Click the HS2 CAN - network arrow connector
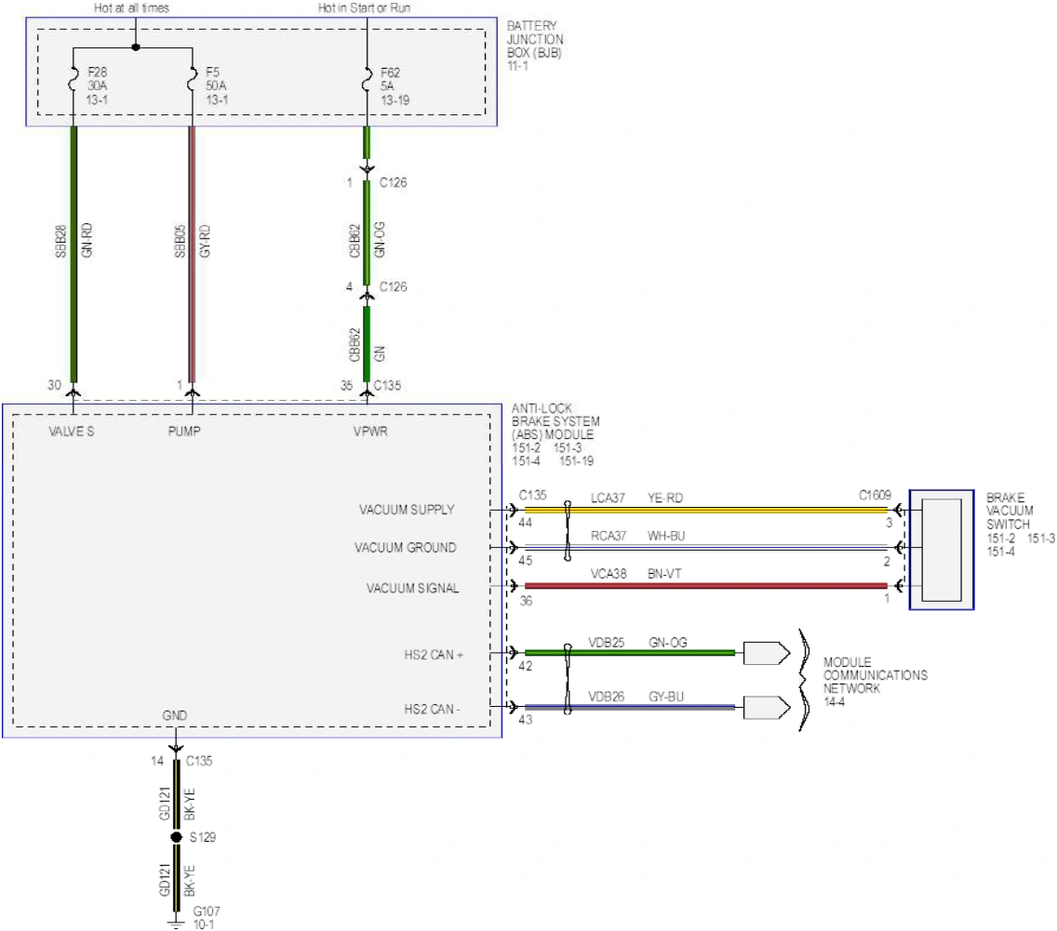The image size is (1057, 931). [x=767, y=708]
